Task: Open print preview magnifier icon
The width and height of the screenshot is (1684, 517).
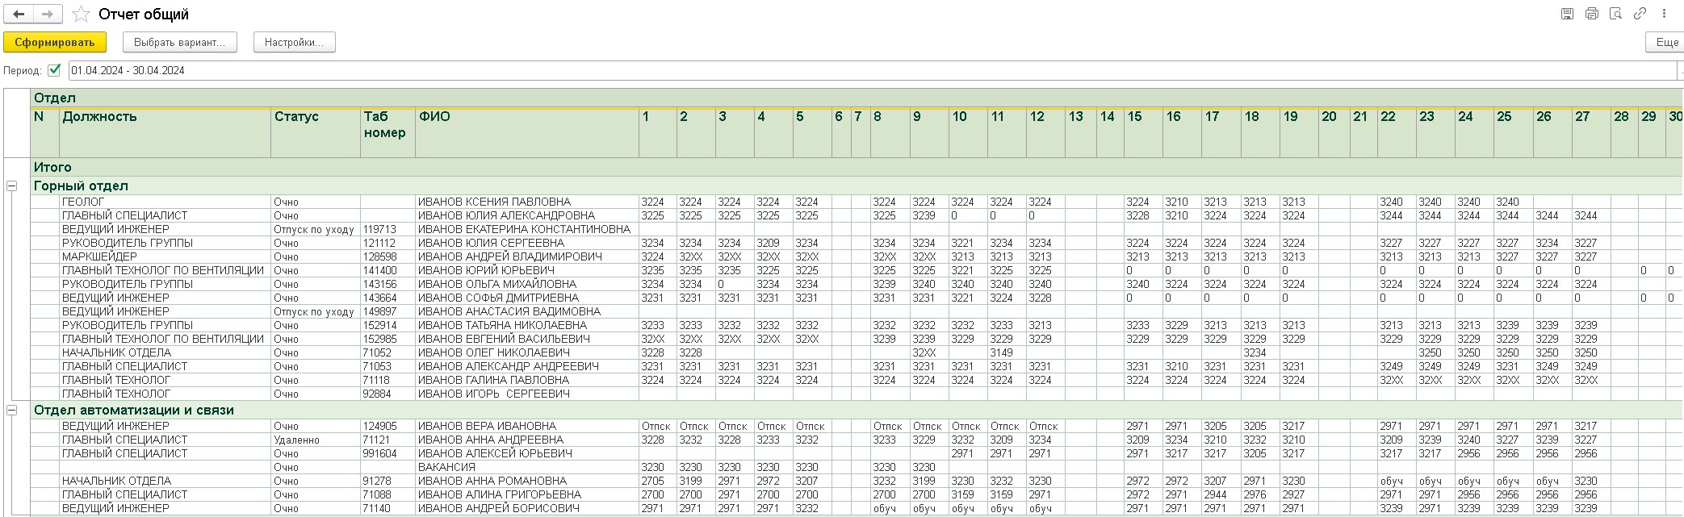Action: click(1615, 14)
